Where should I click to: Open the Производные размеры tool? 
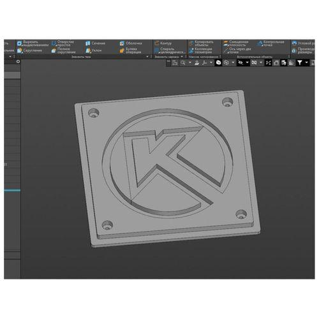click(303, 50)
